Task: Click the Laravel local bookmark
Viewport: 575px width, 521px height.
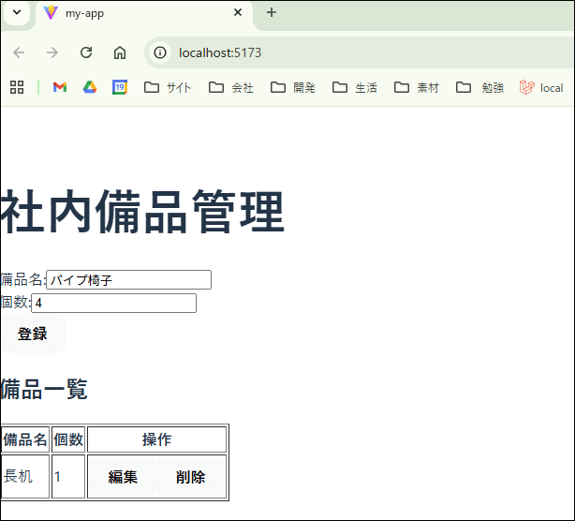Action: 541,87
